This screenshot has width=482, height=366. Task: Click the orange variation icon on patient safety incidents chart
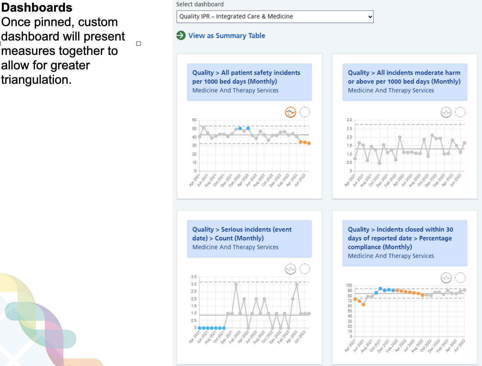click(291, 112)
